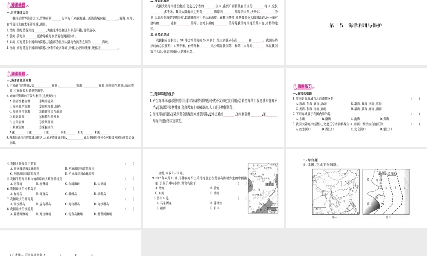
Task: Click the heading 一、海洋资源及开发
Action: point(19,81)
